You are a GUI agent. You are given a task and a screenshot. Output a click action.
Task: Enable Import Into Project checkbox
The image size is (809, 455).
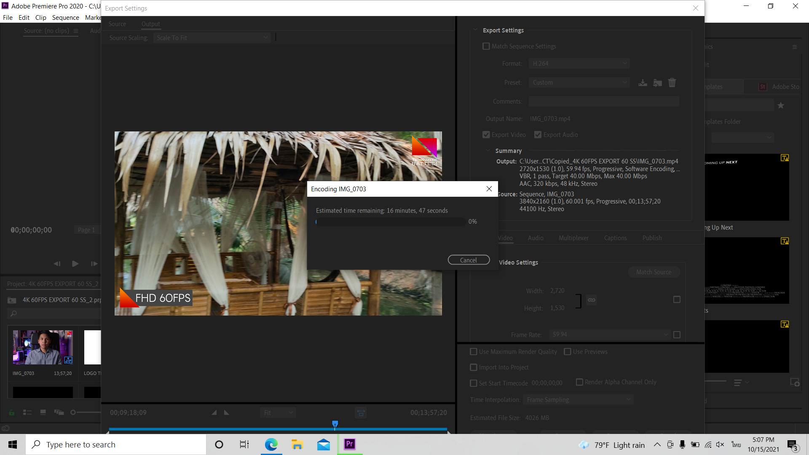[474, 367]
